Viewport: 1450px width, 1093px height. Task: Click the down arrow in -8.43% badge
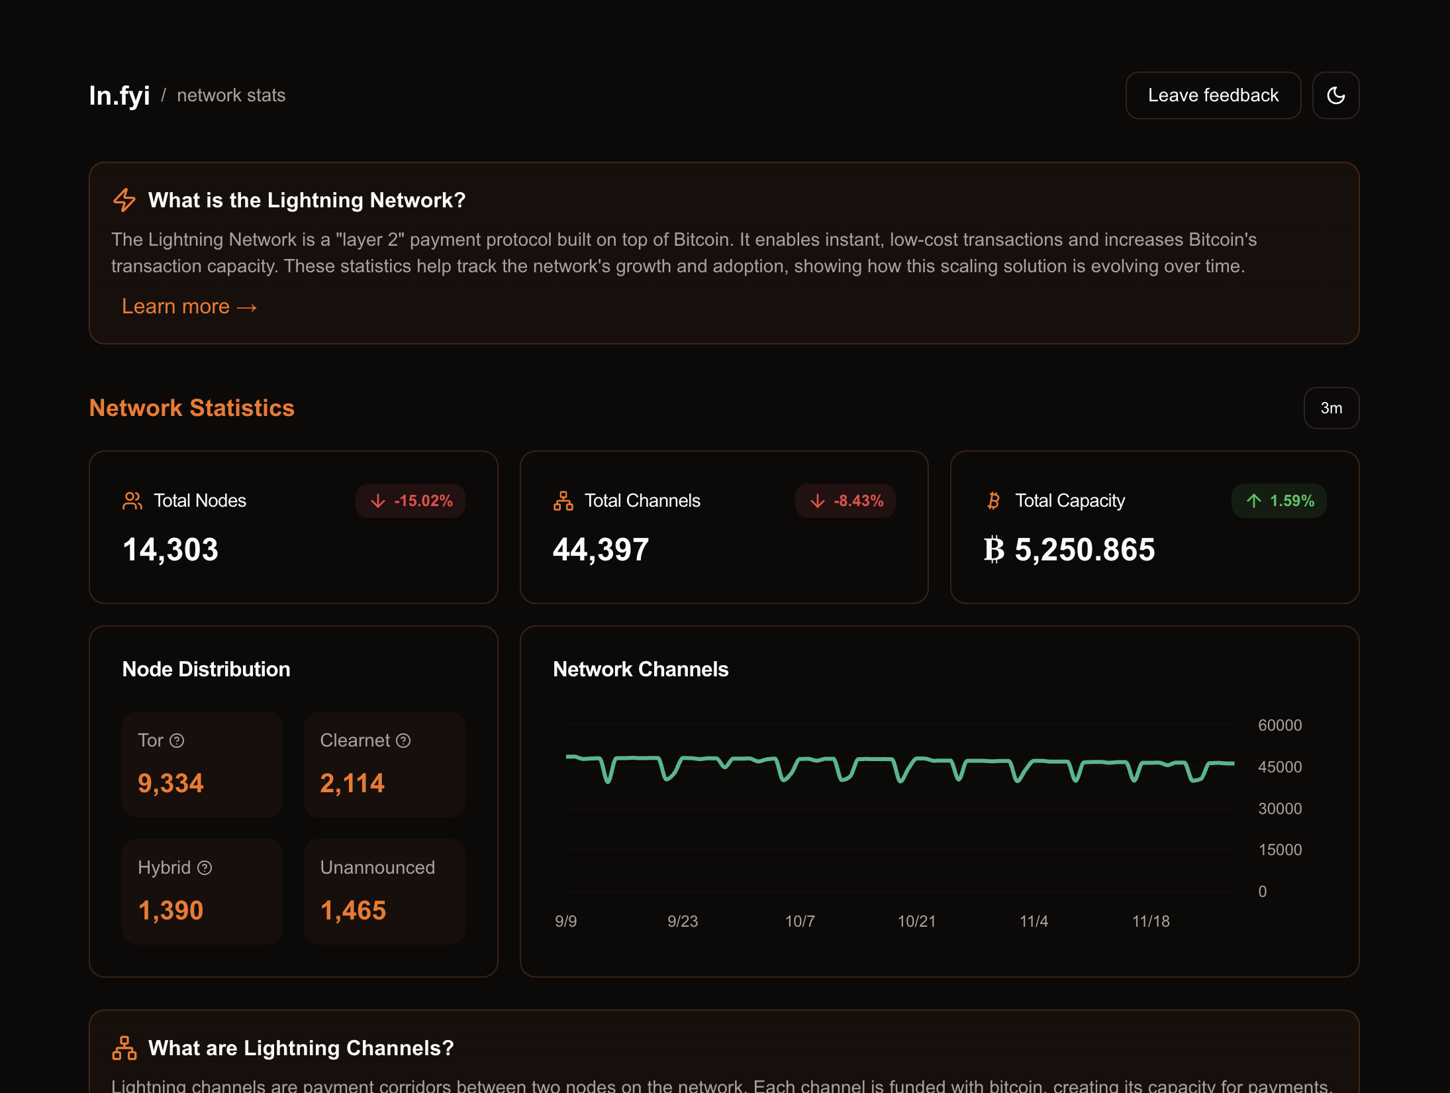click(818, 501)
